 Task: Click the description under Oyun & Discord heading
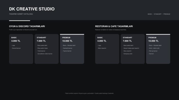tap(23, 30)
